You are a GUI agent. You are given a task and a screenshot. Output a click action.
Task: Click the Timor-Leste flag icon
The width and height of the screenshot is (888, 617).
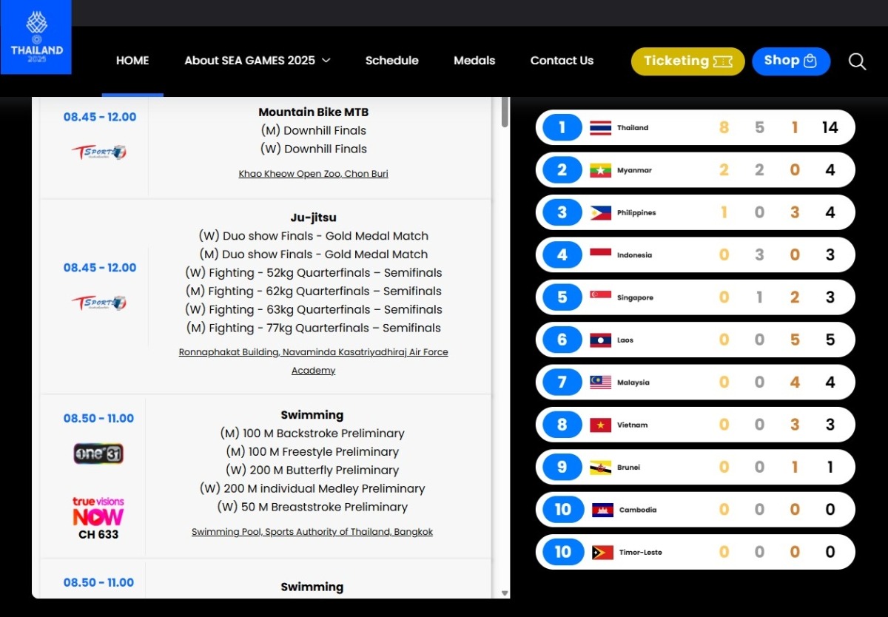click(x=602, y=553)
